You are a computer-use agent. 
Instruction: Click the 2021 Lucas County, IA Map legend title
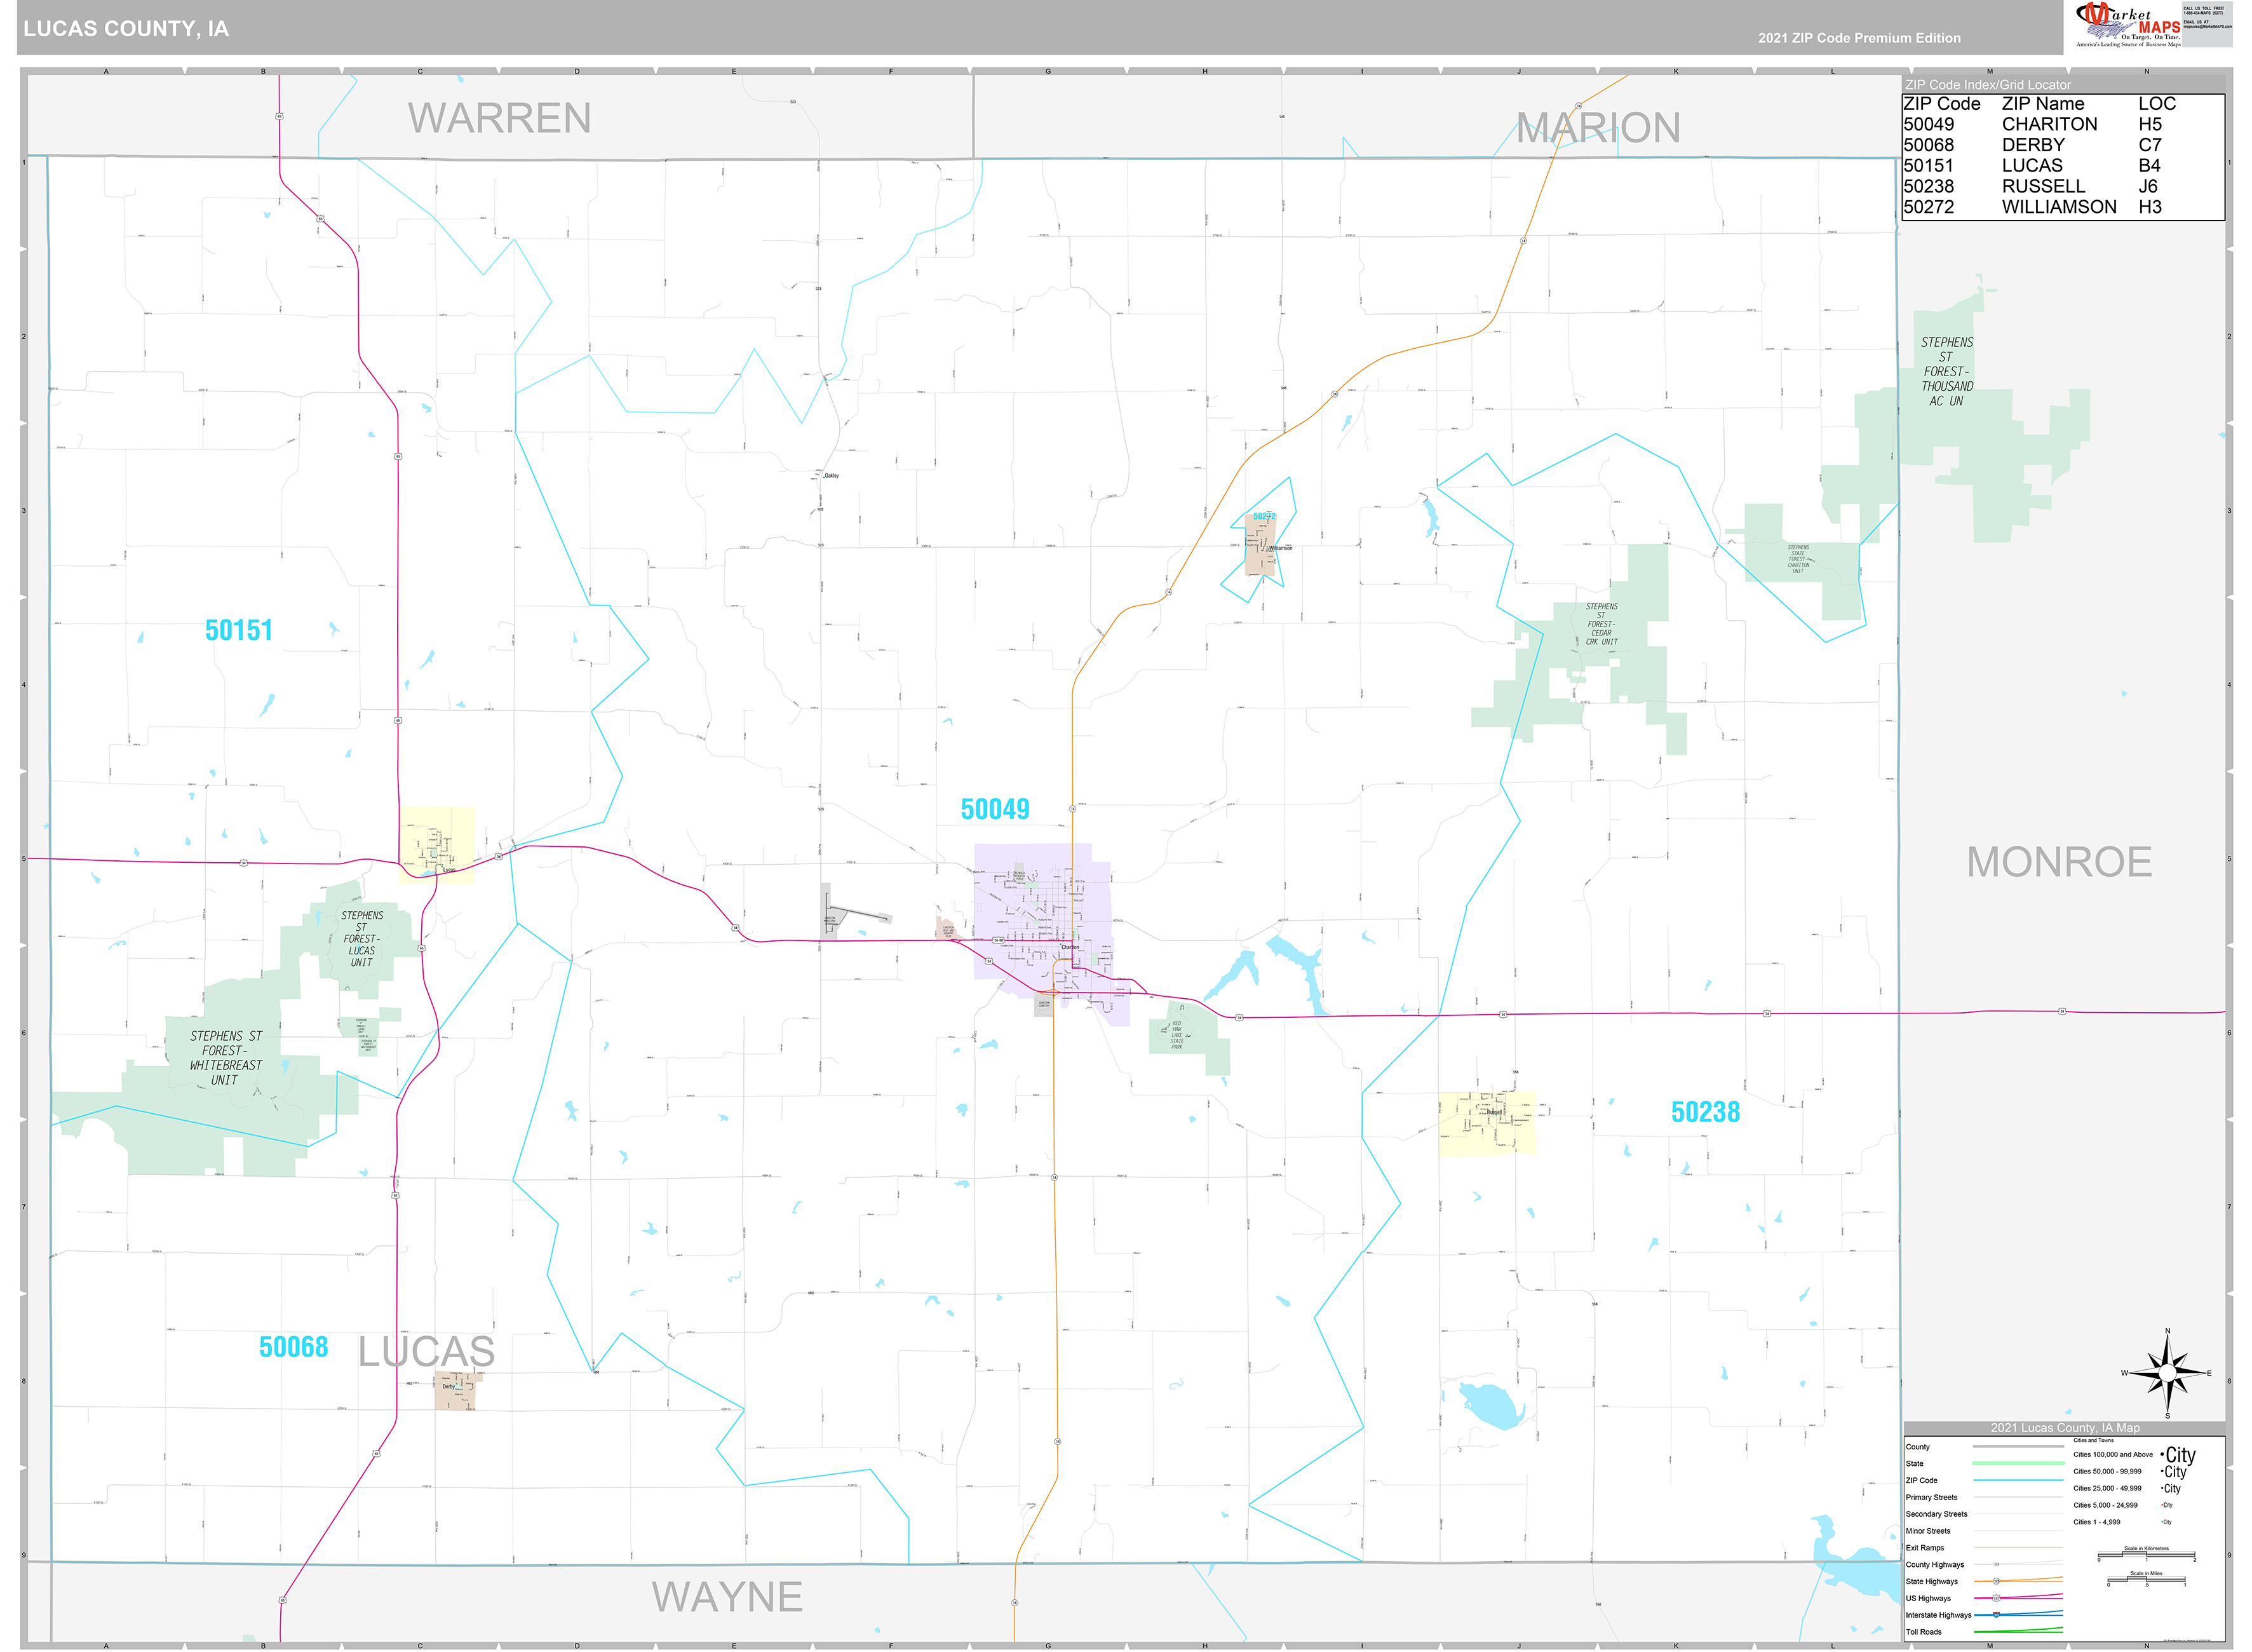2064,1427
